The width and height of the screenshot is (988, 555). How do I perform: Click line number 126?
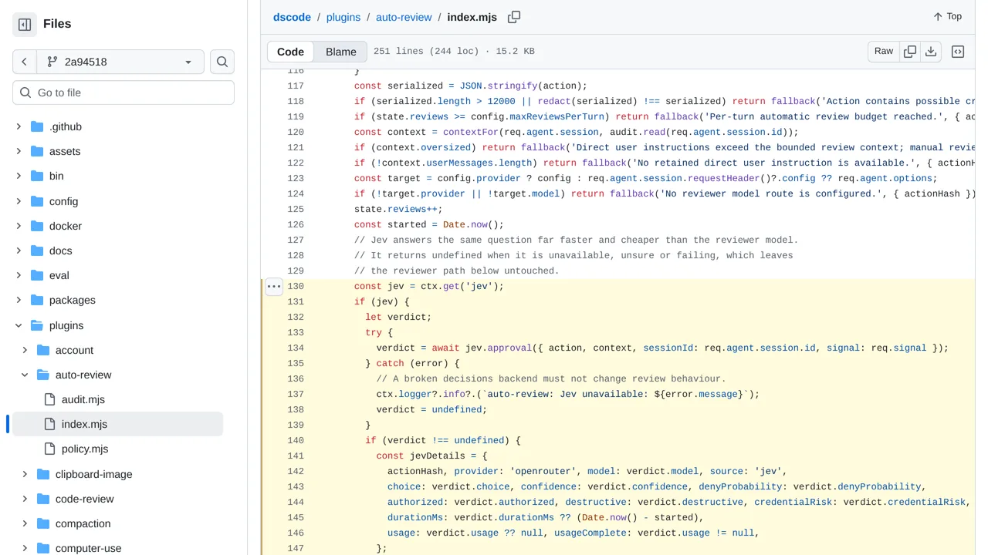295,224
